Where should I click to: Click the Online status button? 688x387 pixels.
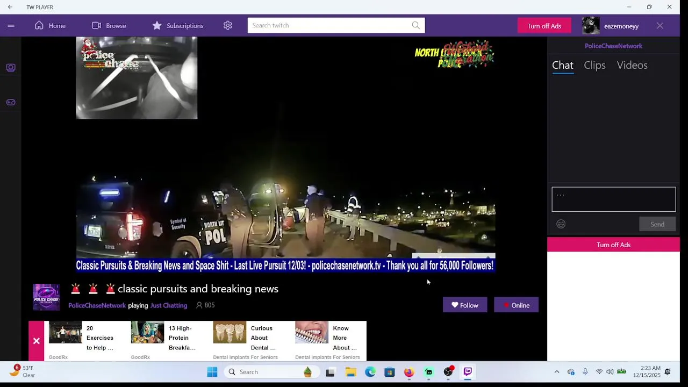[516, 305]
